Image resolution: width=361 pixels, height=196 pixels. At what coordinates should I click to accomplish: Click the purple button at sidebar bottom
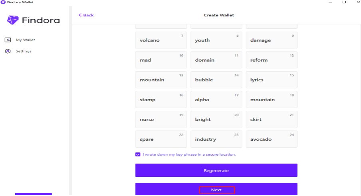click(34, 194)
